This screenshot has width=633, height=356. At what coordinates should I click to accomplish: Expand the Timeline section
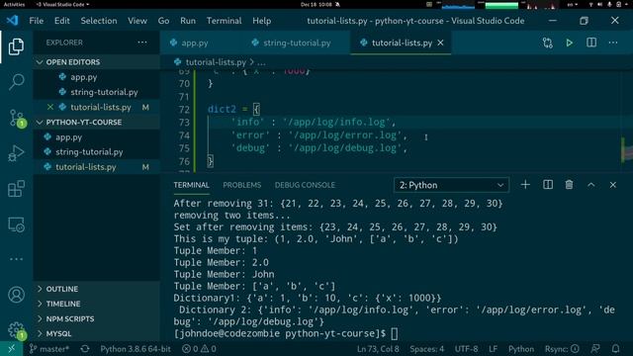pyautogui.click(x=97, y=304)
